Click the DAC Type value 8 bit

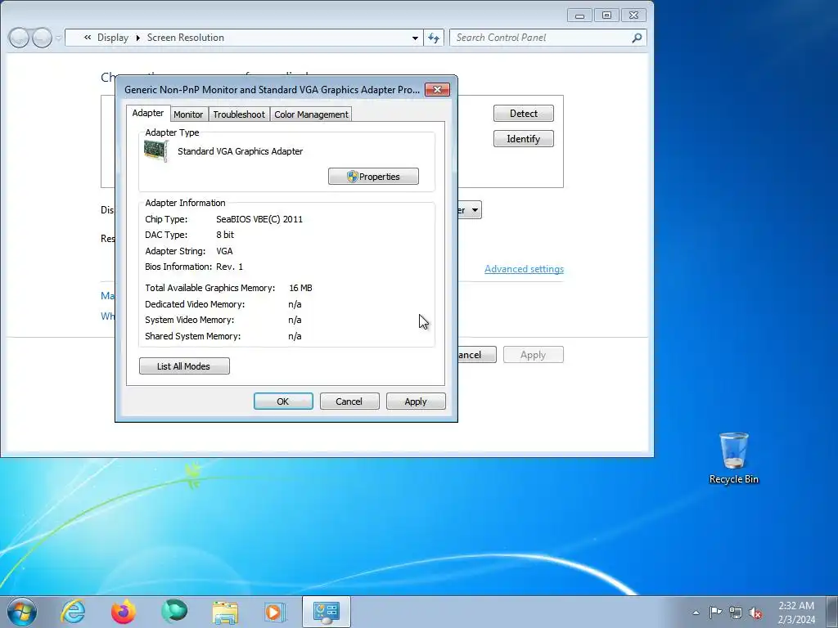(225, 235)
